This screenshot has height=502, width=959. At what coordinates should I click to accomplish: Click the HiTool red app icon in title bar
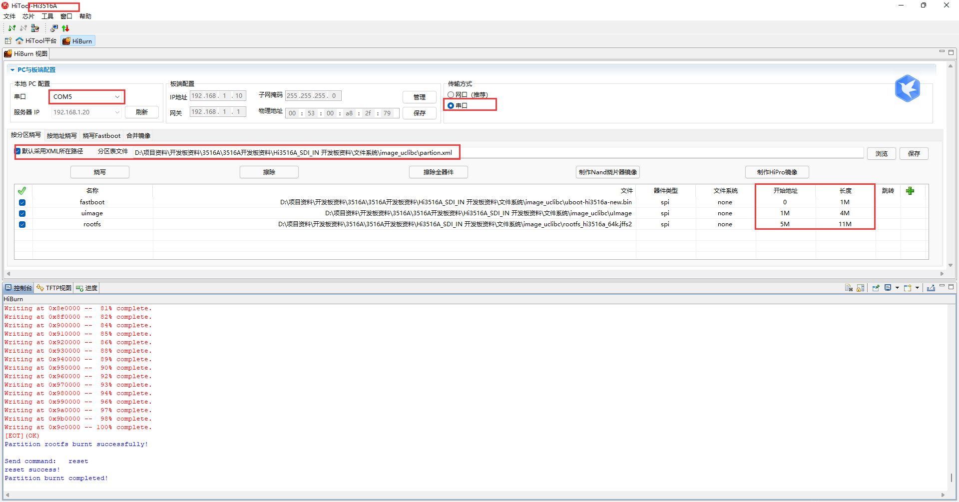(x=5, y=5)
